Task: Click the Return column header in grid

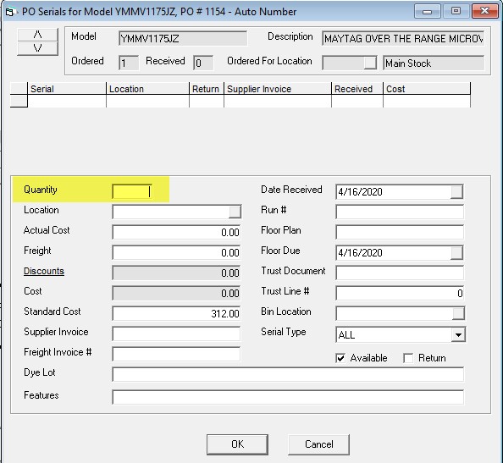Action: point(207,89)
